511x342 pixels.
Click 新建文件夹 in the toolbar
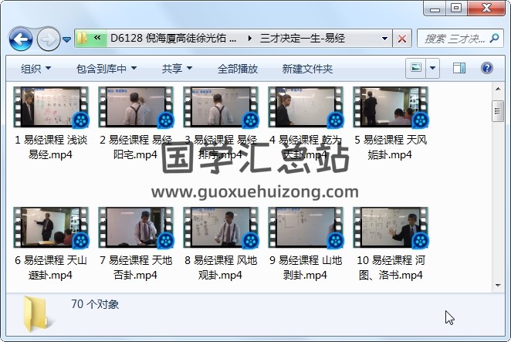[307, 69]
